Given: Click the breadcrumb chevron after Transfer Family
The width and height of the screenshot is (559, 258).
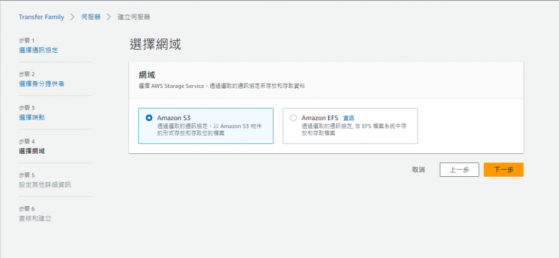Looking at the screenshot, I should tap(73, 17).
